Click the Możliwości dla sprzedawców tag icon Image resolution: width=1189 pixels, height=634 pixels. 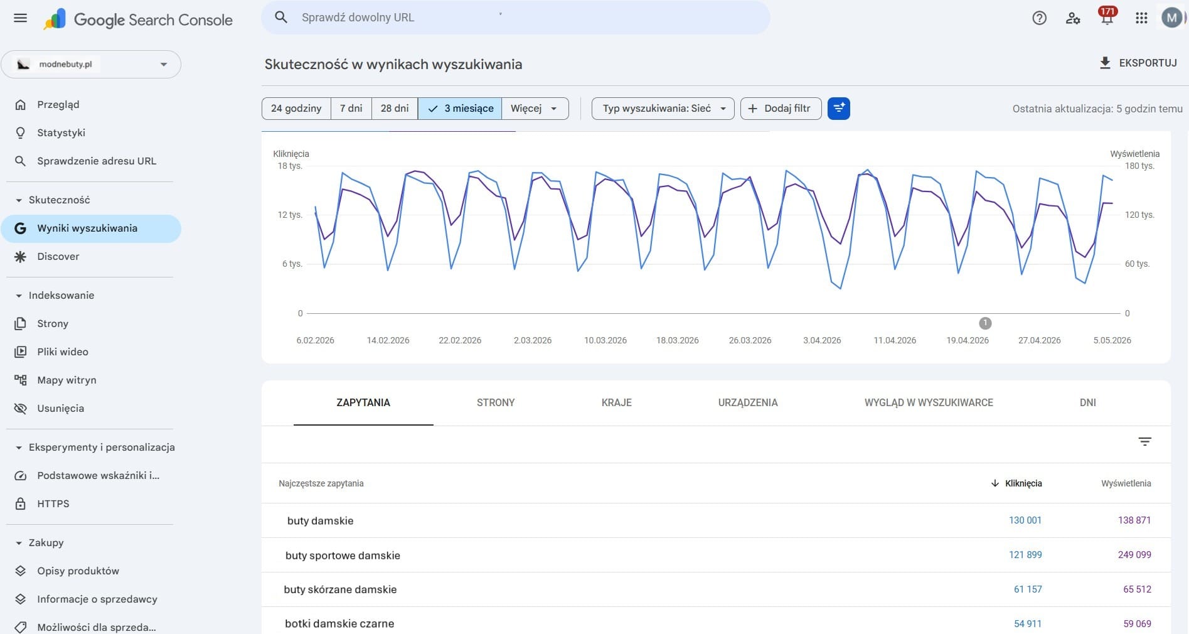pyautogui.click(x=20, y=627)
